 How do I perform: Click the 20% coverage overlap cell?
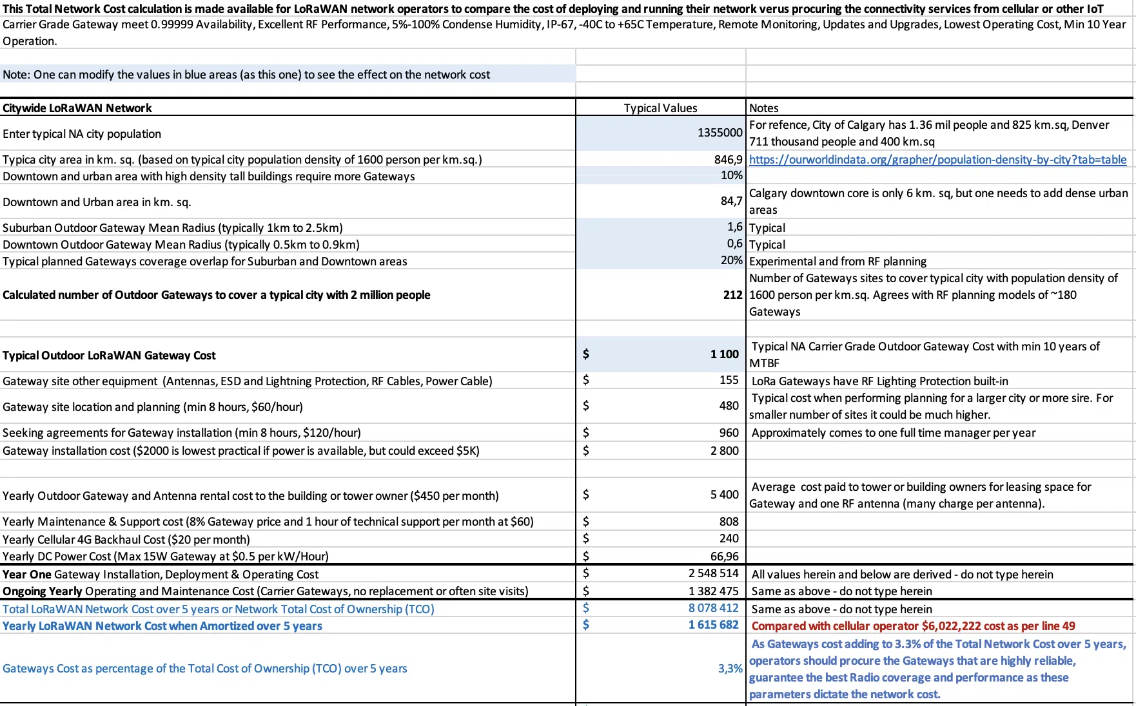(x=731, y=260)
